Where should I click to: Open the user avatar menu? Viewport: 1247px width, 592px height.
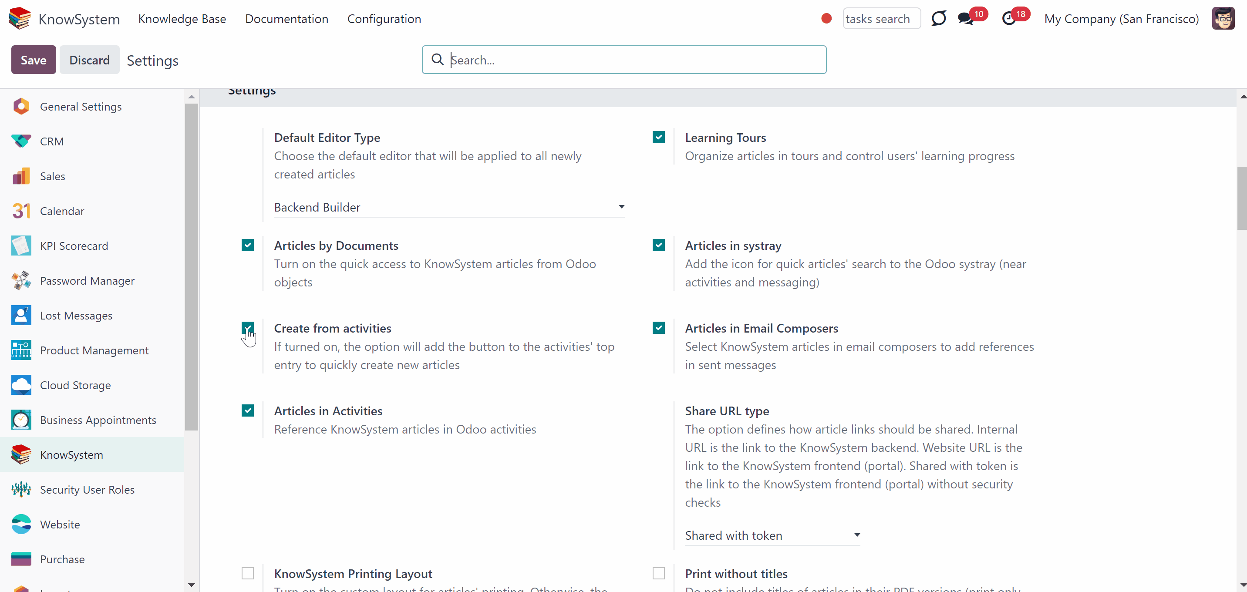pyautogui.click(x=1223, y=18)
